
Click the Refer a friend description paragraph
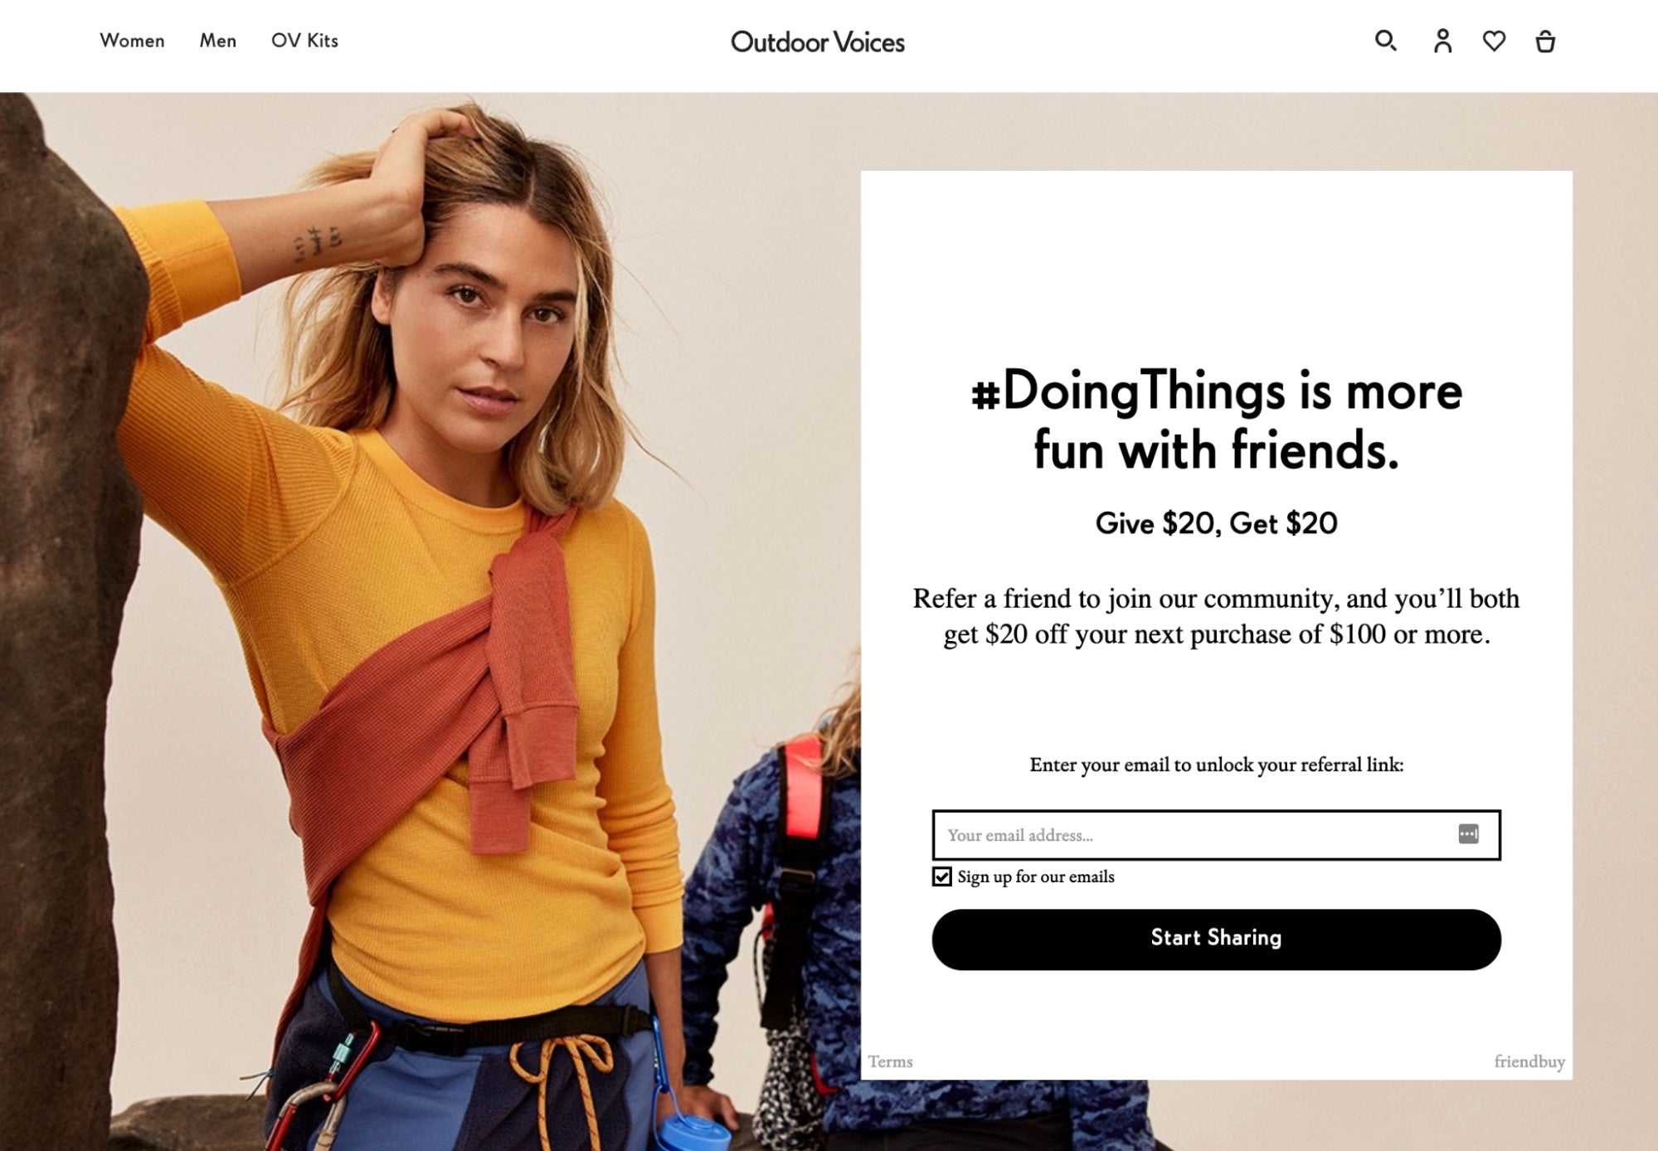tap(1216, 616)
